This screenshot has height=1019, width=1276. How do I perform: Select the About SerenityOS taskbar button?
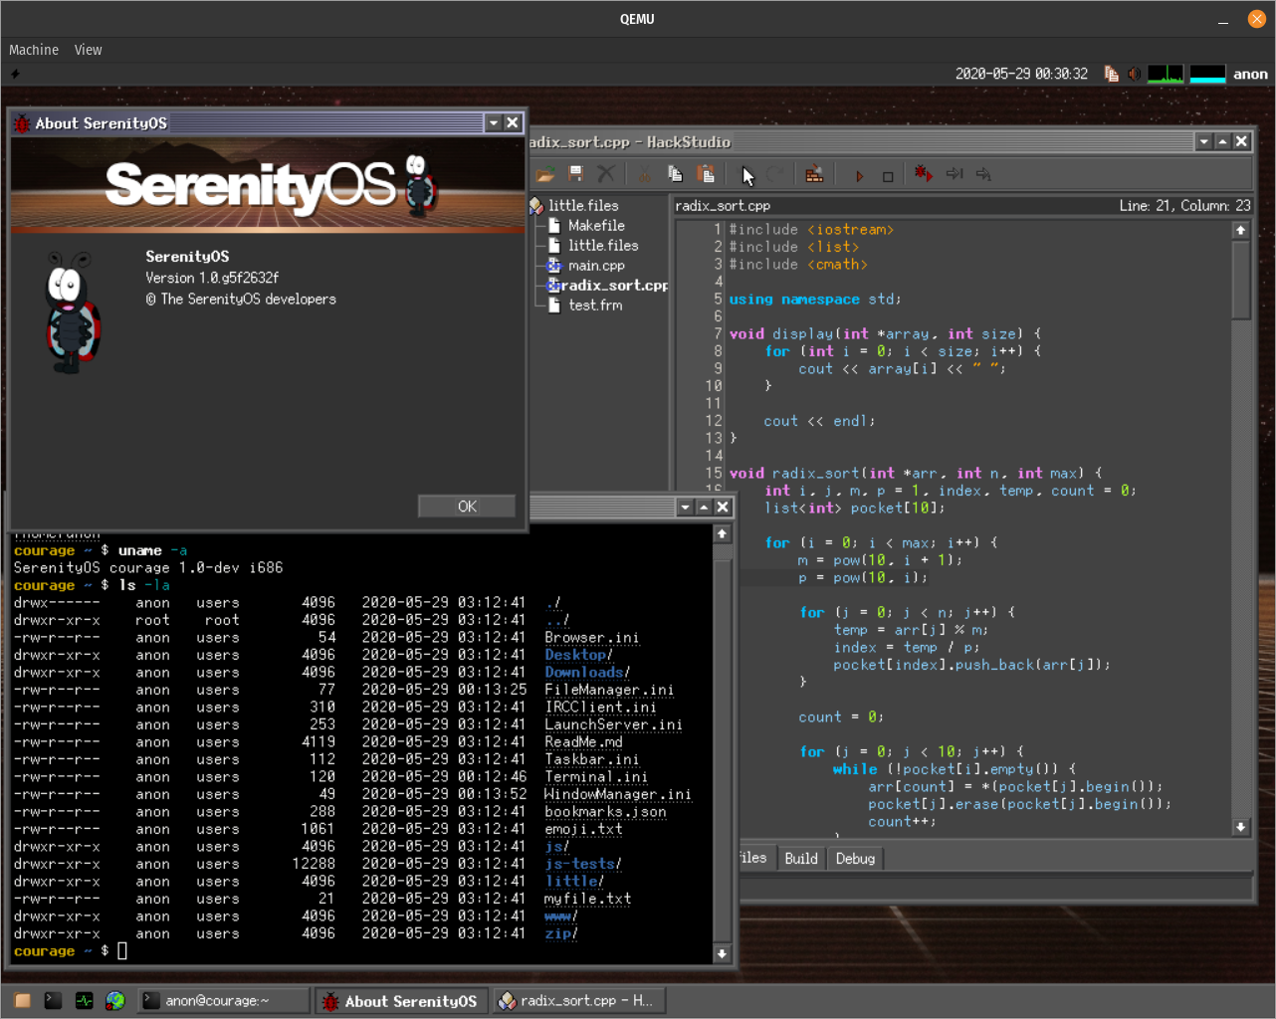pos(401,1001)
